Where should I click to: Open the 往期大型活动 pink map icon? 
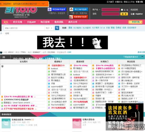tap(77, 123)
